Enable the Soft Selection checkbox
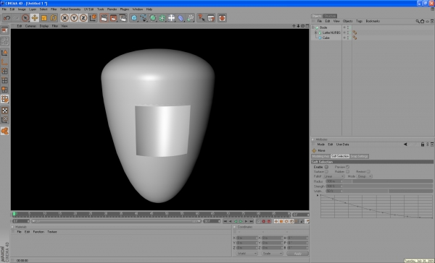The width and height of the screenshot is (435, 263). pos(326,167)
